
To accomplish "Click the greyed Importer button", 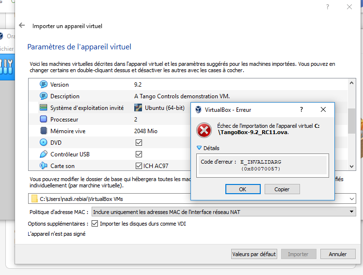I will click(299, 254).
